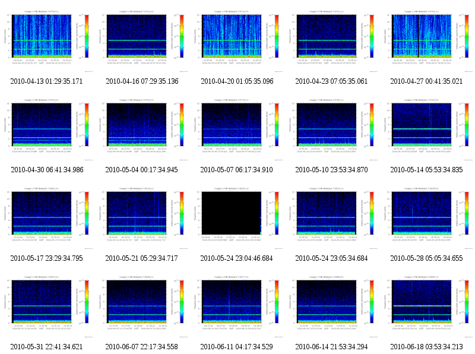Click the caption text "2010-04-13 01:29:35.171"

47,81
